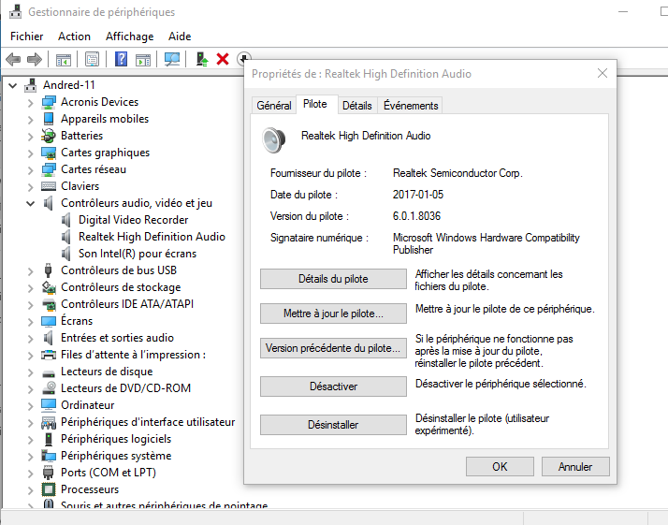Toggle the console tree pane icon

click(x=64, y=59)
